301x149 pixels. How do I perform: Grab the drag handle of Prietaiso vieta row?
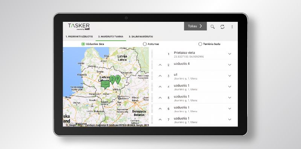[152, 54]
